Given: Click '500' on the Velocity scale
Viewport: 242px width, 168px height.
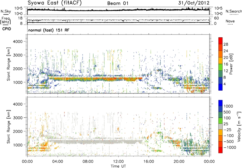Looking at the screenshot, I should (227, 112).
